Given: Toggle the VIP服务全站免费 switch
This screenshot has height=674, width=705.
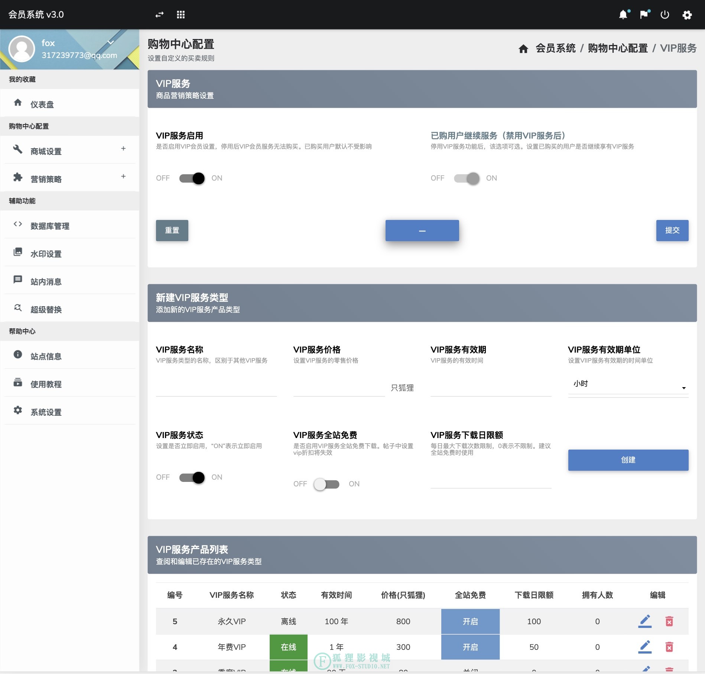Looking at the screenshot, I should 326,484.
